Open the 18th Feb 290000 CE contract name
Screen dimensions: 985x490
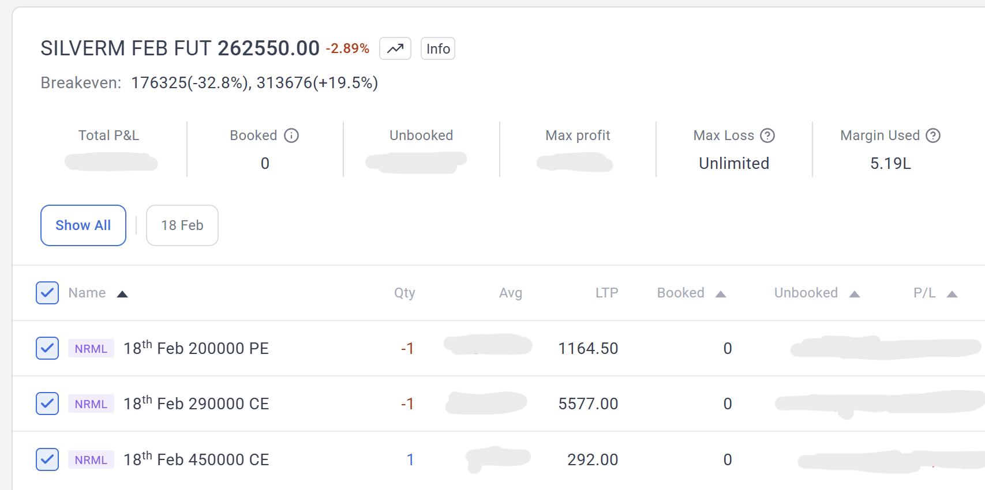point(196,404)
